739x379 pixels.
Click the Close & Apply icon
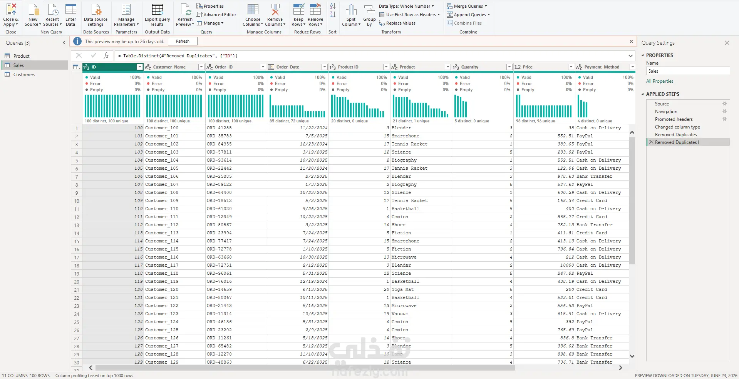pyautogui.click(x=11, y=9)
